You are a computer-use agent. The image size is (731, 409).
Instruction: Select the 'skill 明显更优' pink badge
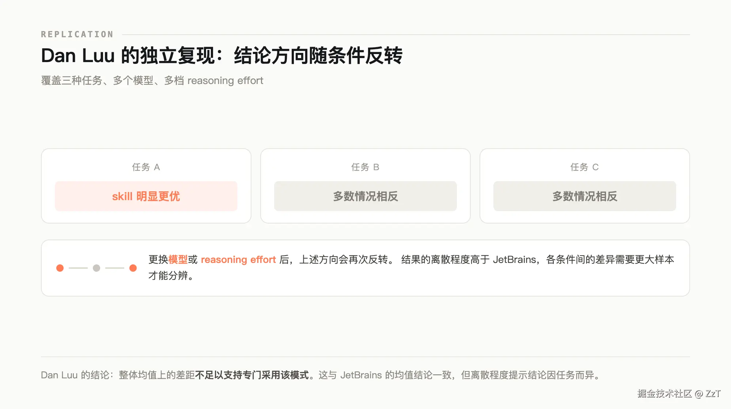pyautogui.click(x=146, y=196)
